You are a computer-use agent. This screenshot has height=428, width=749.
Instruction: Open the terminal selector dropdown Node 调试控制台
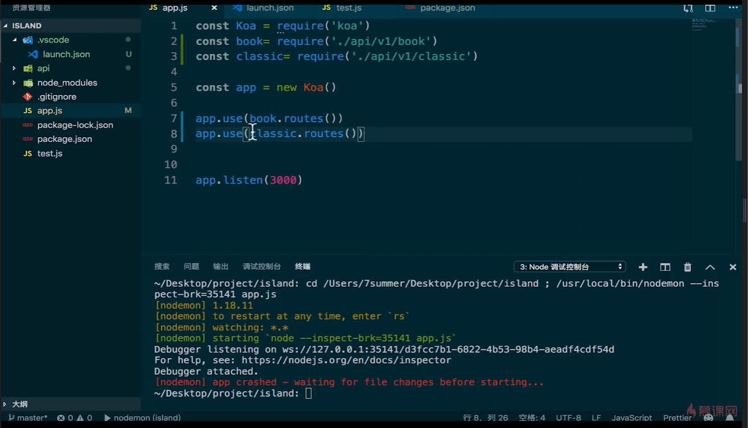tap(570, 267)
